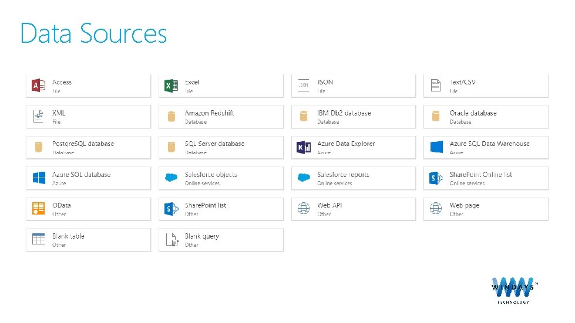Choose the OData source label

click(62, 205)
